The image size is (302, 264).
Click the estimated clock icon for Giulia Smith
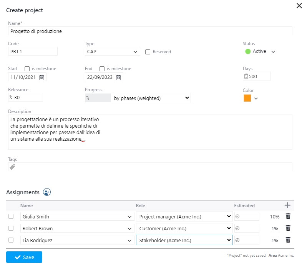[237, 216]
